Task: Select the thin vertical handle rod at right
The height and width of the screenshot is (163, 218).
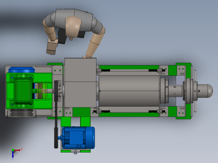Action: (195, 91)
